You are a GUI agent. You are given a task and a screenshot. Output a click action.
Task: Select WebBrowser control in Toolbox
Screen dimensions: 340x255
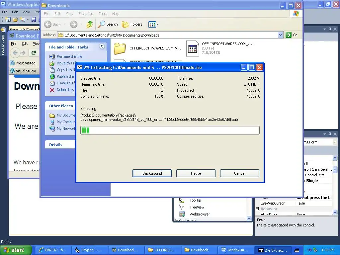[200, 214]
